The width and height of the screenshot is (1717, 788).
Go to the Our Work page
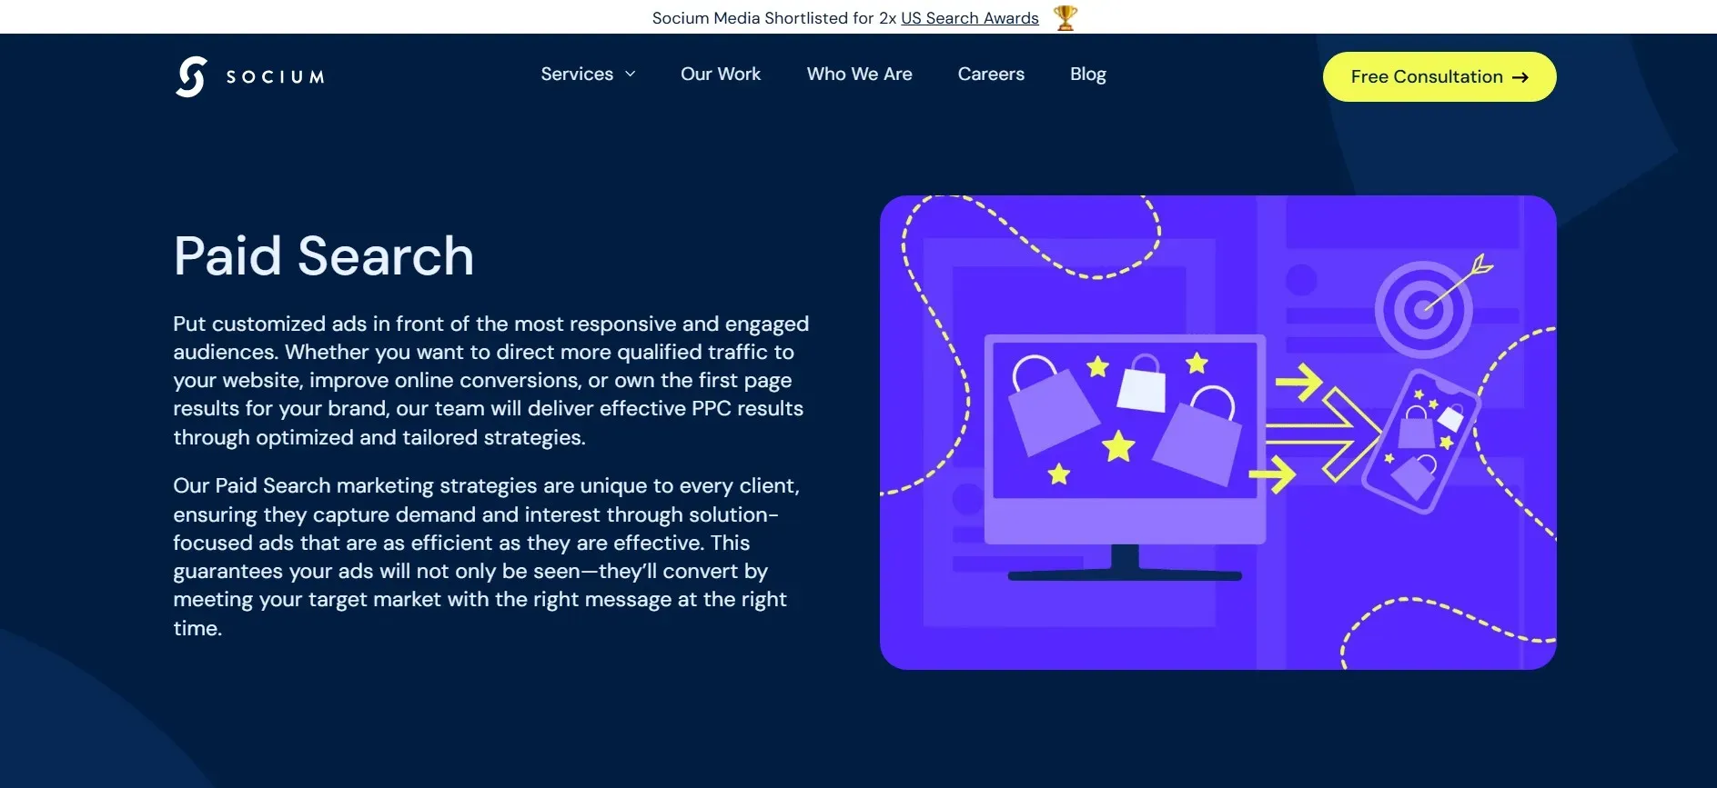pyautogui.click(x=721, y=75)
